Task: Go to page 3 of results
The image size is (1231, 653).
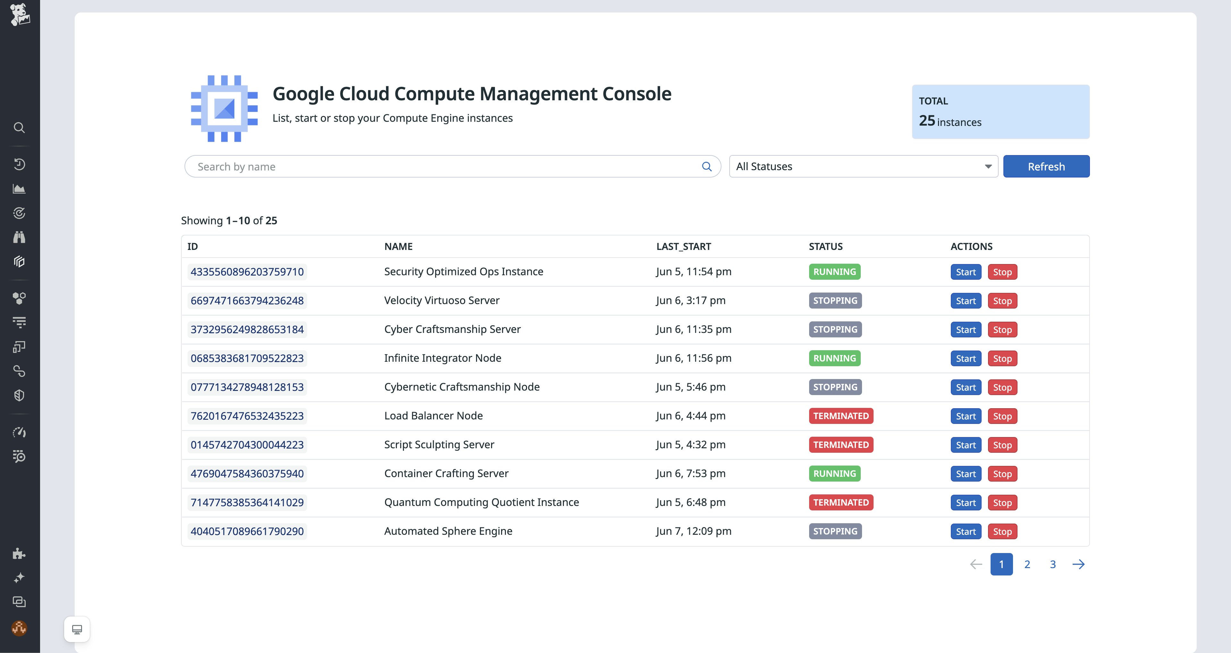Action: pos(1053,564)
